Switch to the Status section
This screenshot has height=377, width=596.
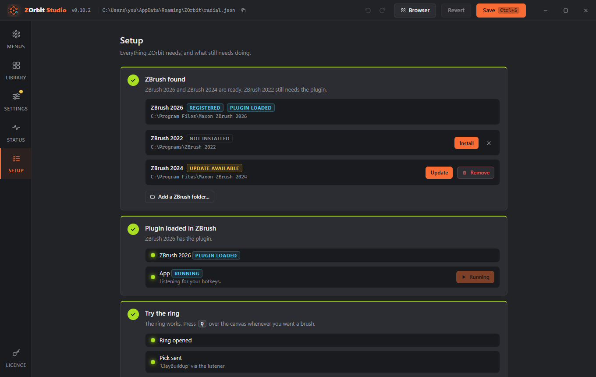pos(16,133)
